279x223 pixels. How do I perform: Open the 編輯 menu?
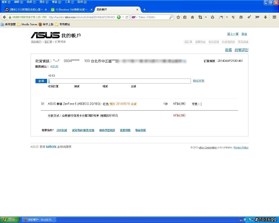[x=18, y=2]
